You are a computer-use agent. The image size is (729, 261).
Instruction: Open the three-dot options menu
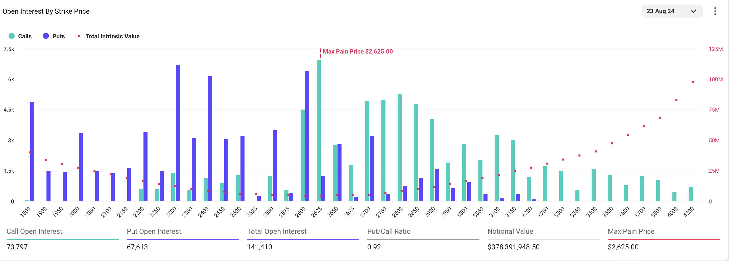[716, 11]
